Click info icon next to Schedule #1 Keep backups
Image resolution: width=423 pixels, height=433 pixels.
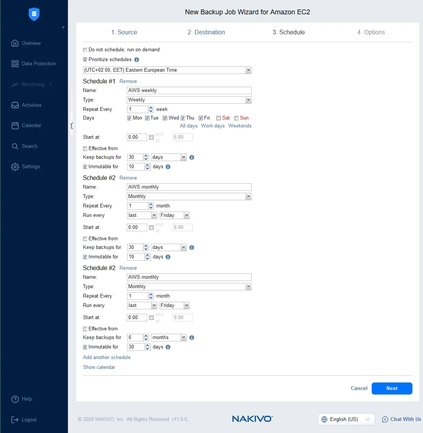point(192,157)
